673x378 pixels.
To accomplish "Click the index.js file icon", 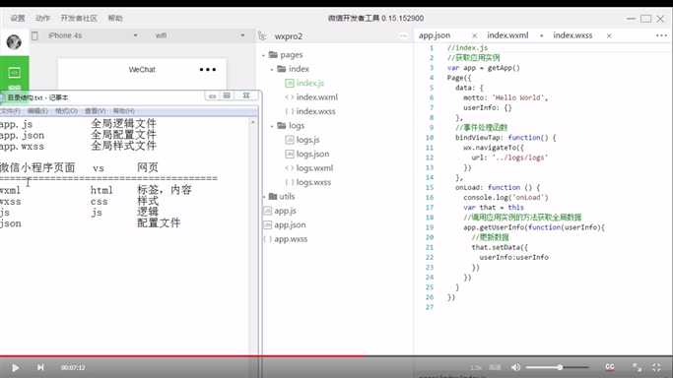I will [x=290, y=83].
